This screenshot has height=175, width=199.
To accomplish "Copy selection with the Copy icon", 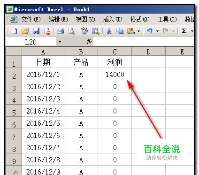I will pyautogui.click(x=120, y=31).
